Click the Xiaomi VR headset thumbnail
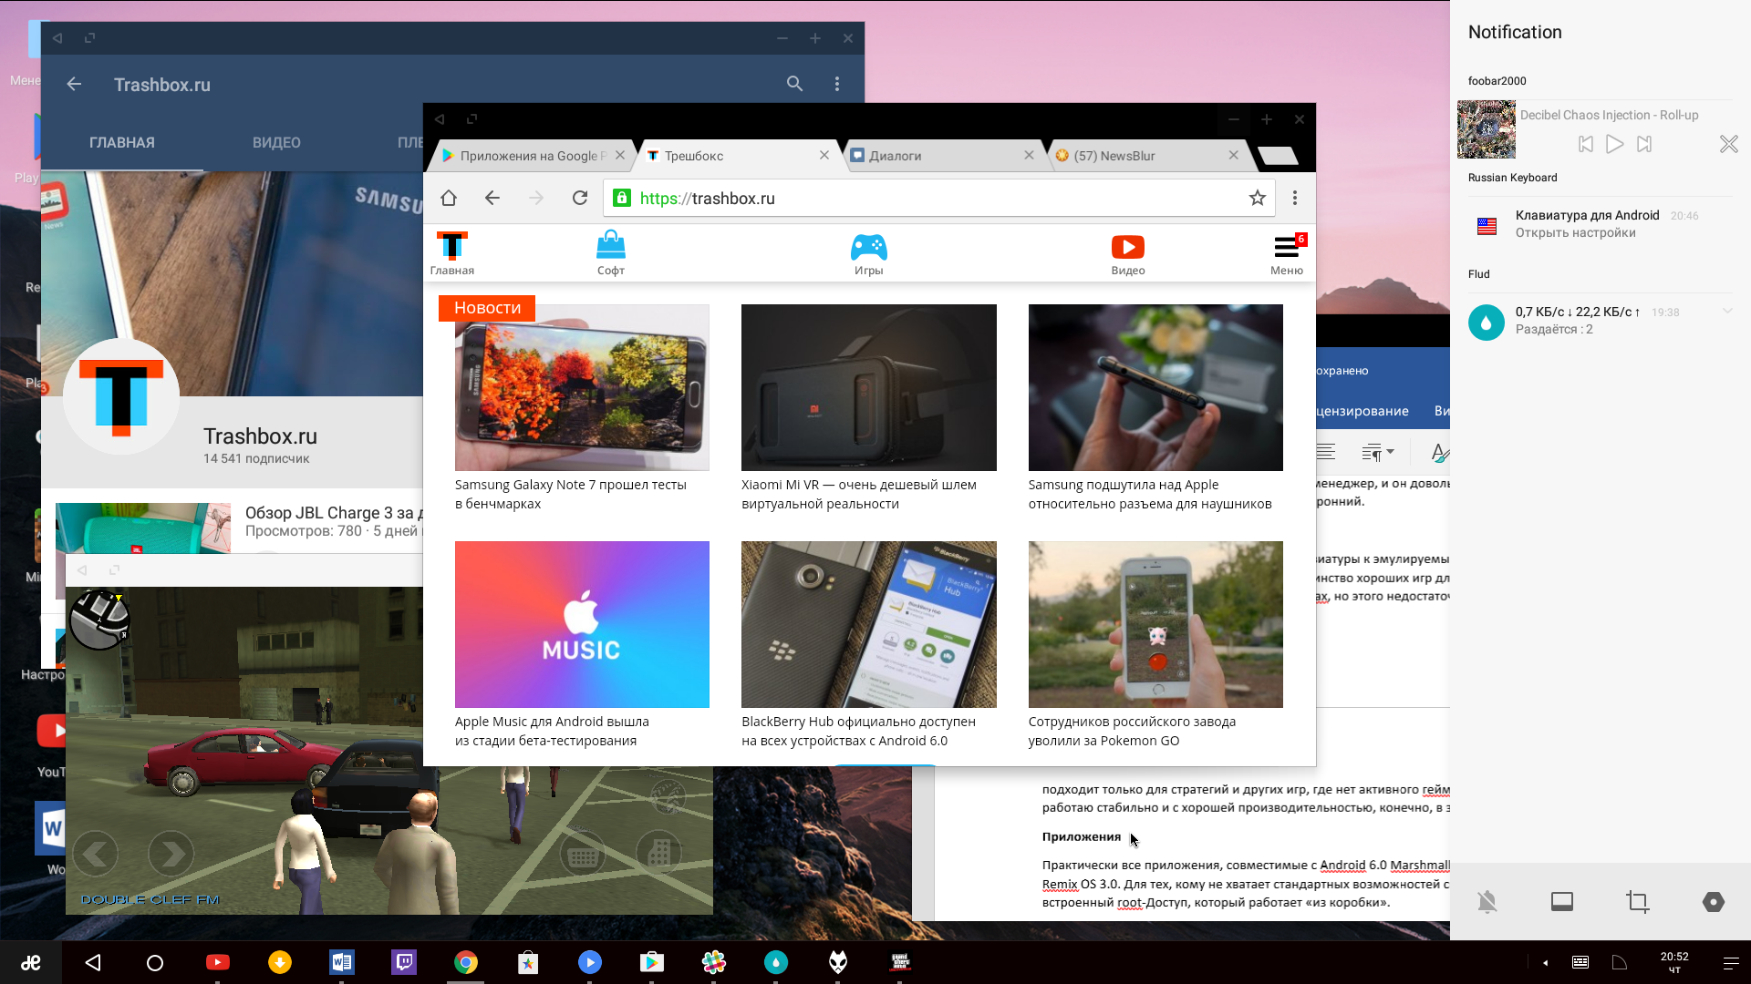 click(x=868, y=387)
